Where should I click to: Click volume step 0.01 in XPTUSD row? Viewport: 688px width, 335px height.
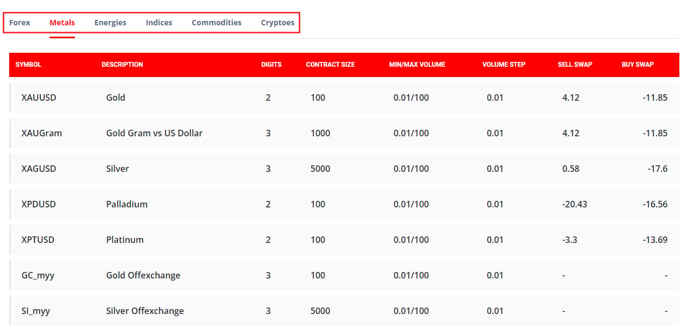(x=495, y=240)
